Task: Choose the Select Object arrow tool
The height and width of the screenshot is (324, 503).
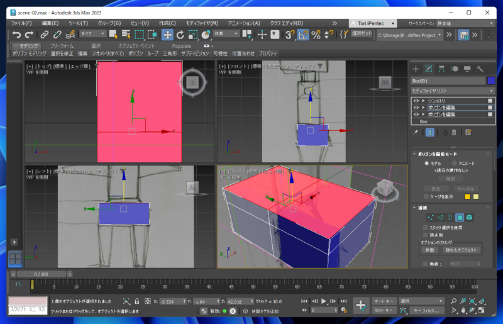Action: tap(113, 35)
